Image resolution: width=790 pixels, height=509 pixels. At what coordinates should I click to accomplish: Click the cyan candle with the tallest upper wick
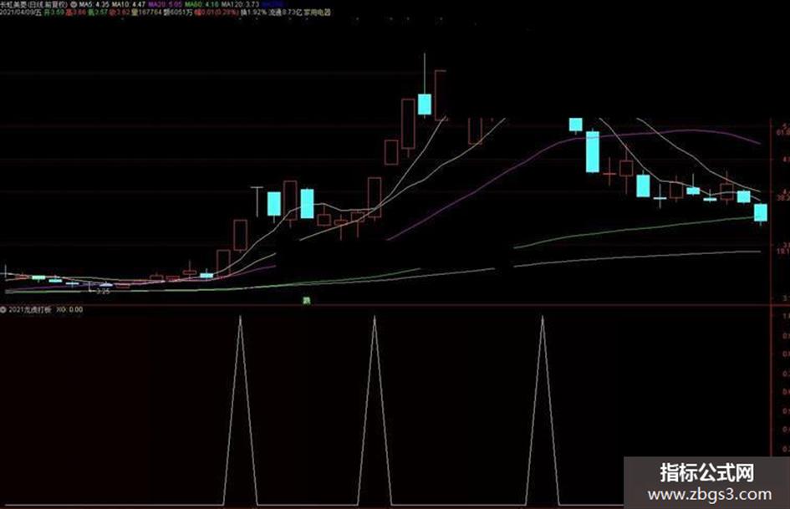click(x=425, y=104)
